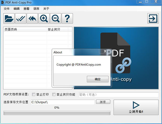Click the exit arrow icon at top right
The height and width of the screenshot is (124, 162).
[153, 18]
